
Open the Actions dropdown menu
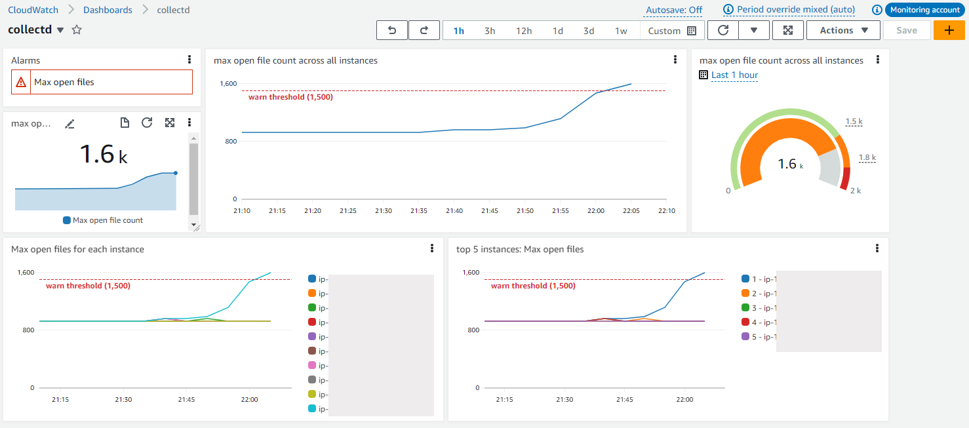tap(843, 29)
